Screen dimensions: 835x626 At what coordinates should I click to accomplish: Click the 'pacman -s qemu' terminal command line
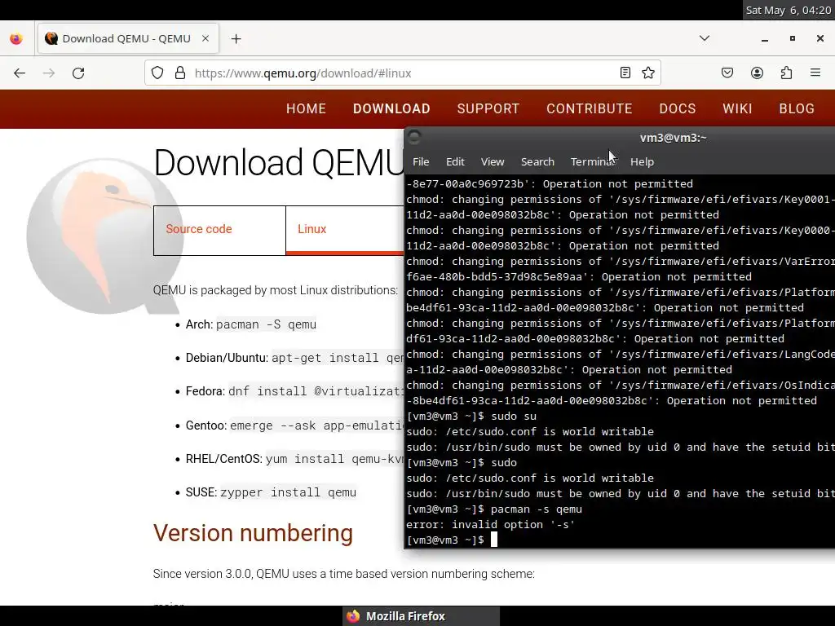pyautogui.click(x=494, y=509)
